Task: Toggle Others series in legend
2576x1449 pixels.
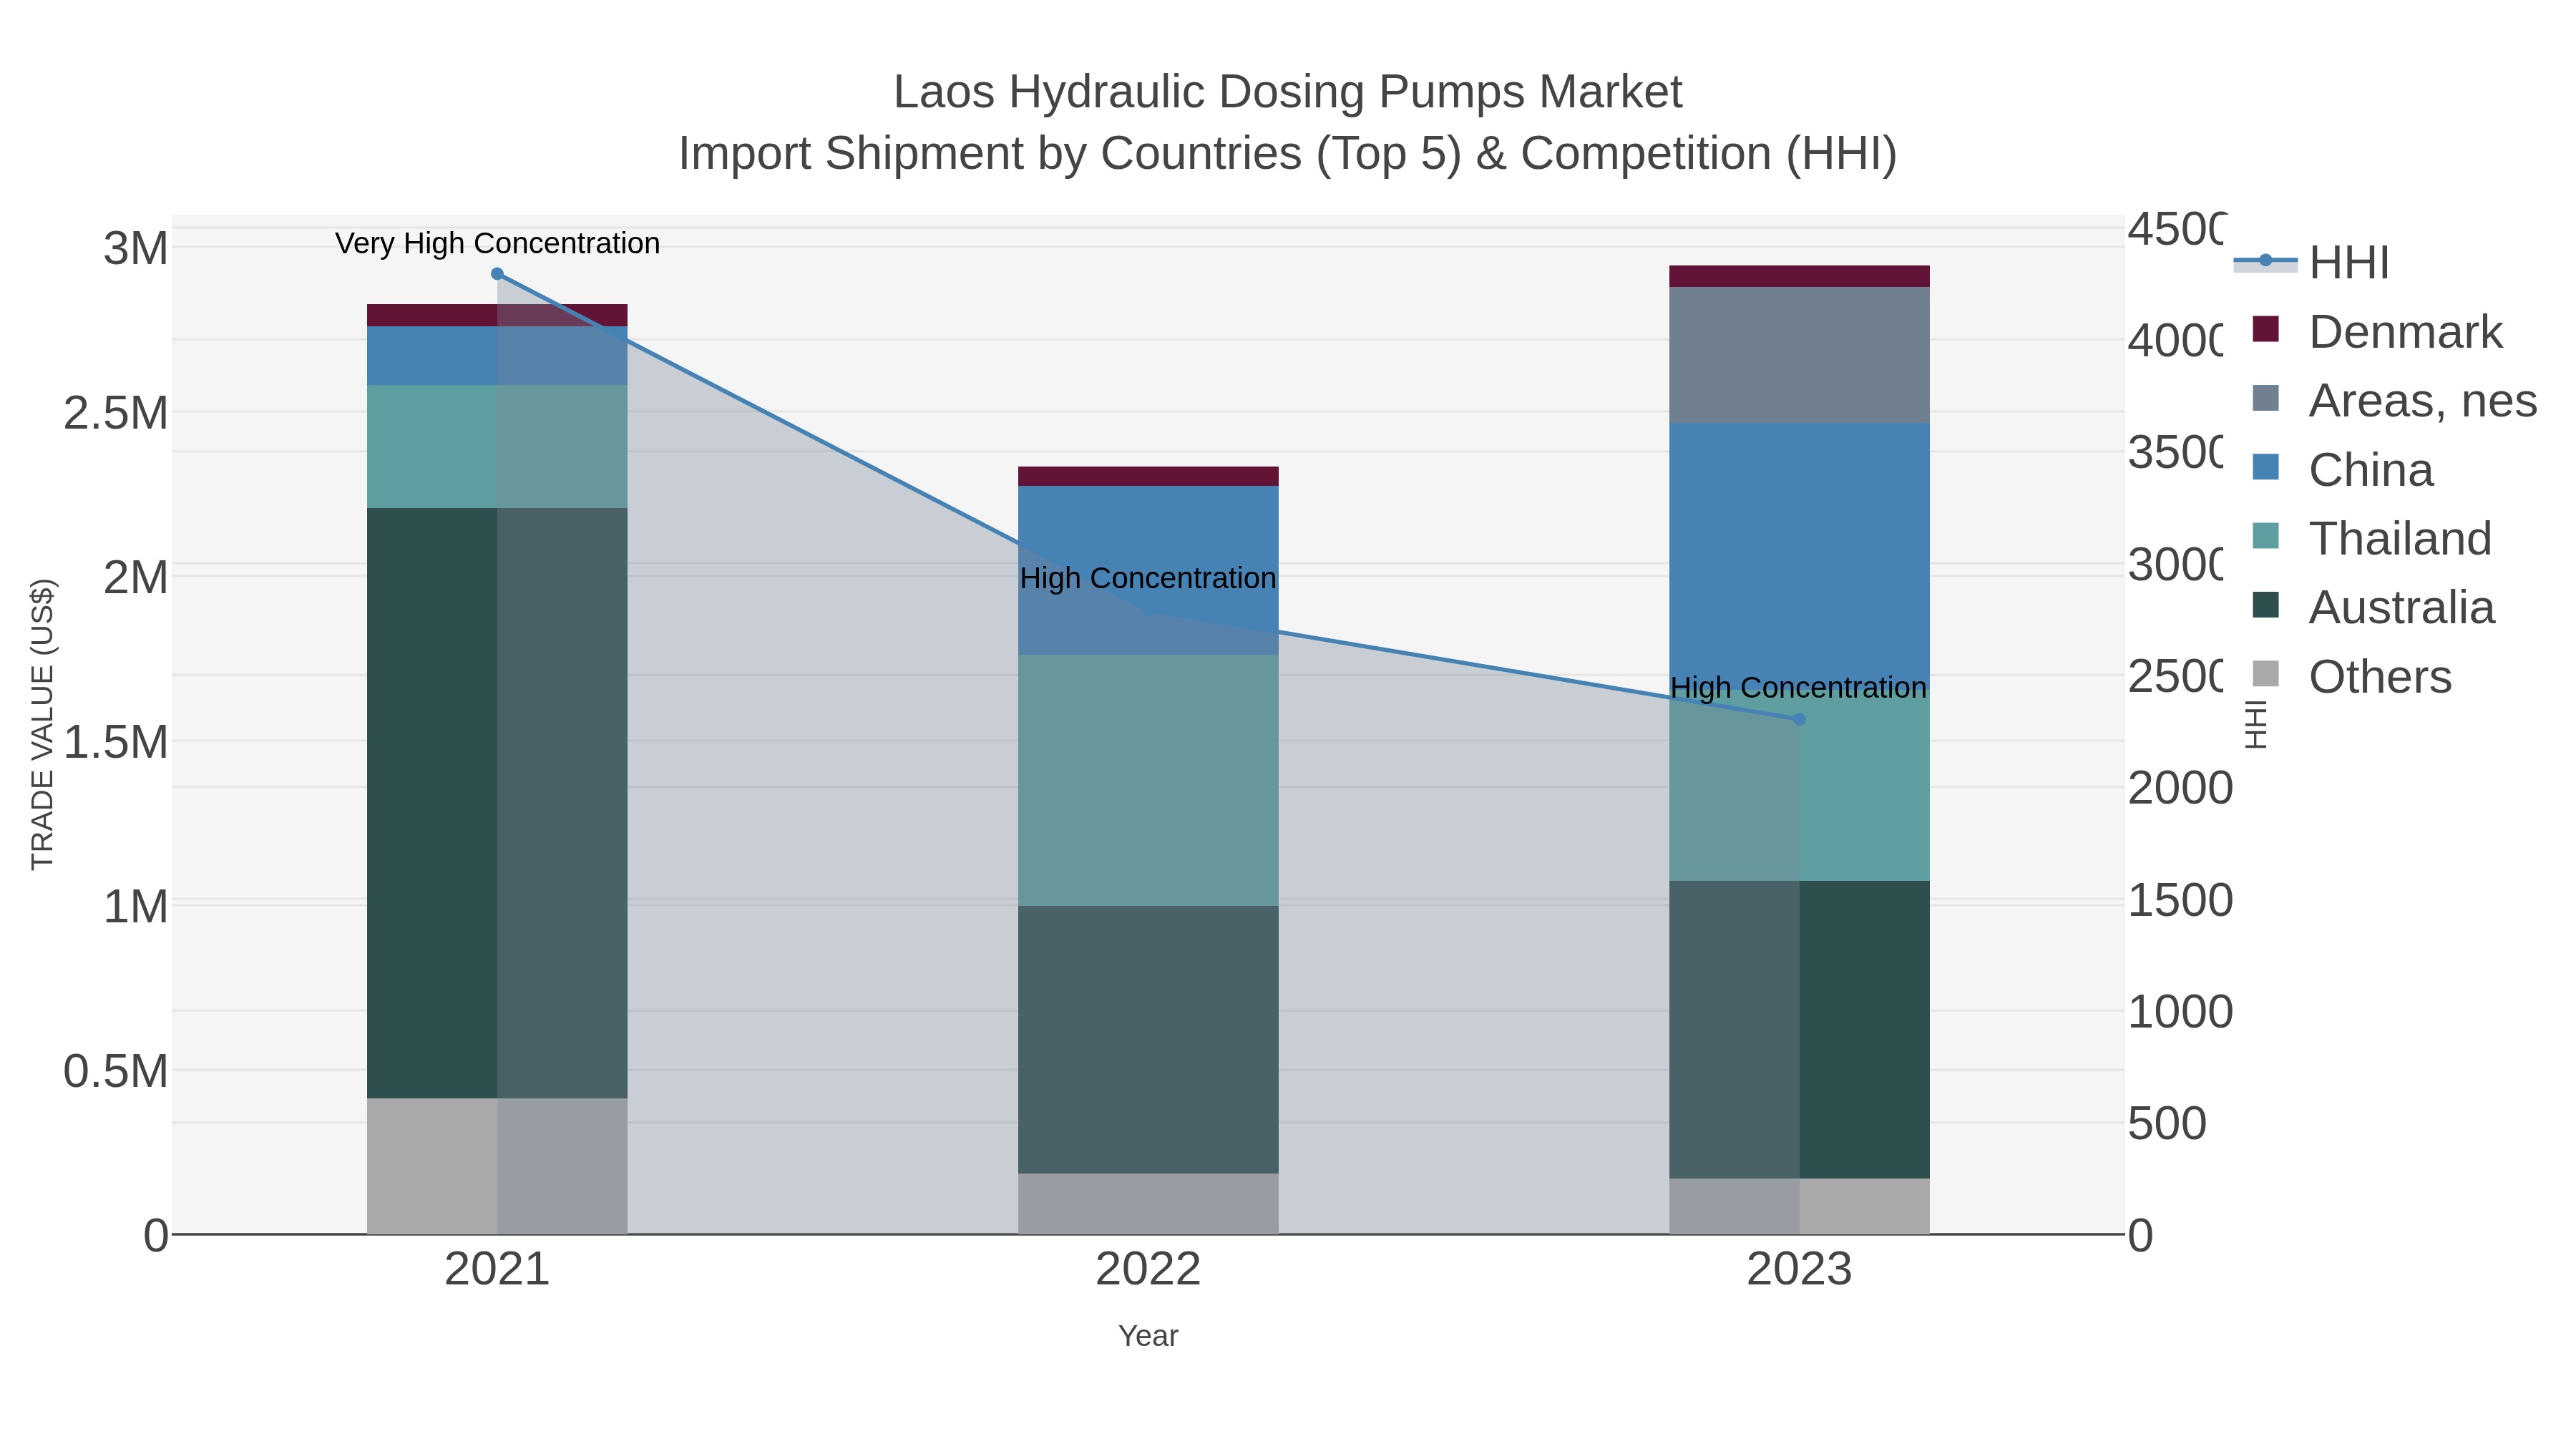Action: [x=2351, y=677]
